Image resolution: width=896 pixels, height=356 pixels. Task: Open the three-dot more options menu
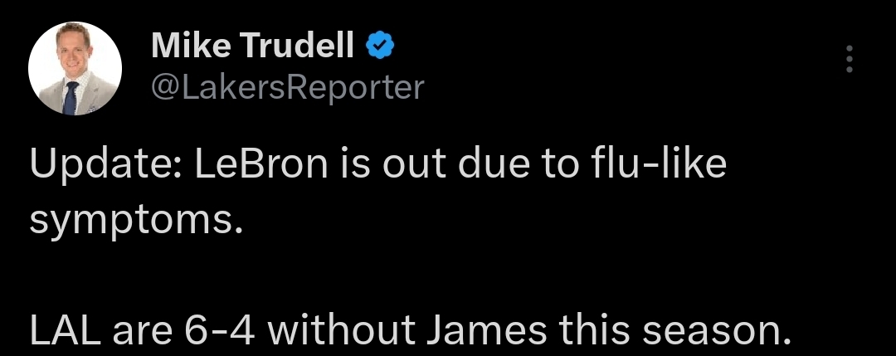[x=849, y=59]
